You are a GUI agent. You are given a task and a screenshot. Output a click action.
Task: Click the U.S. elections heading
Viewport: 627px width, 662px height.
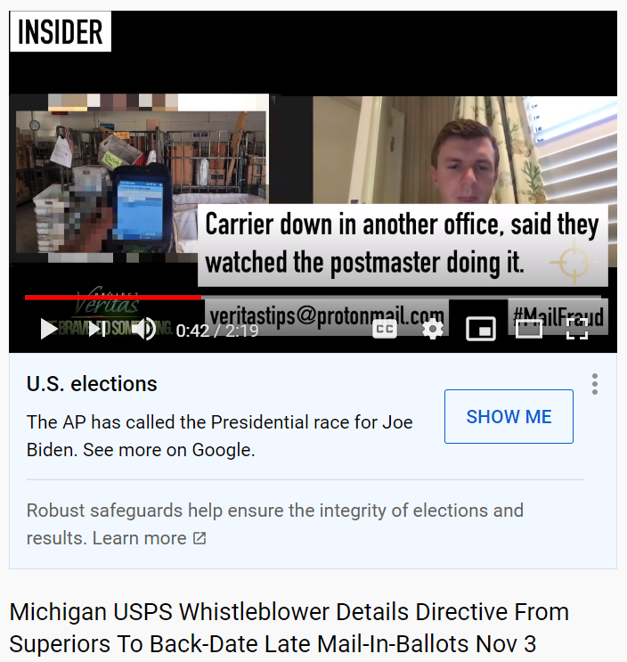[92, 384]
